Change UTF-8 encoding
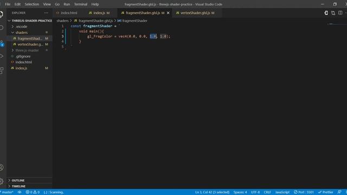This screenshot has width=347, height=195. 255,192
